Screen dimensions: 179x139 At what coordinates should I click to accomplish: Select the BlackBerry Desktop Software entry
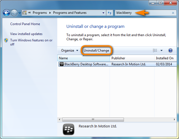tap(118, 64)
